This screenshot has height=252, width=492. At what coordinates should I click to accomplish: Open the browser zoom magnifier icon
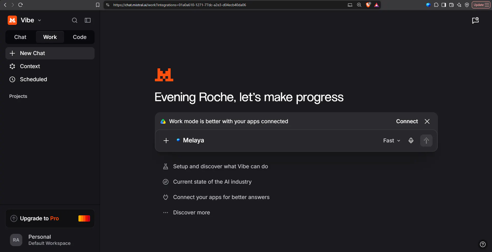coord(359,5)
